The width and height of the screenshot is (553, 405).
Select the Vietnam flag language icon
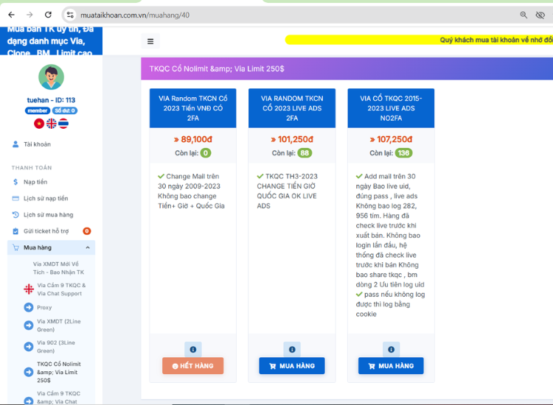point(39,124)
